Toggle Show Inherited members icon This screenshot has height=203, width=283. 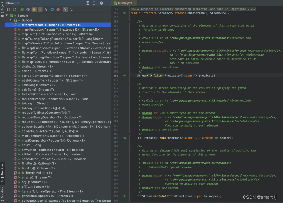click(x=22, y=10)
